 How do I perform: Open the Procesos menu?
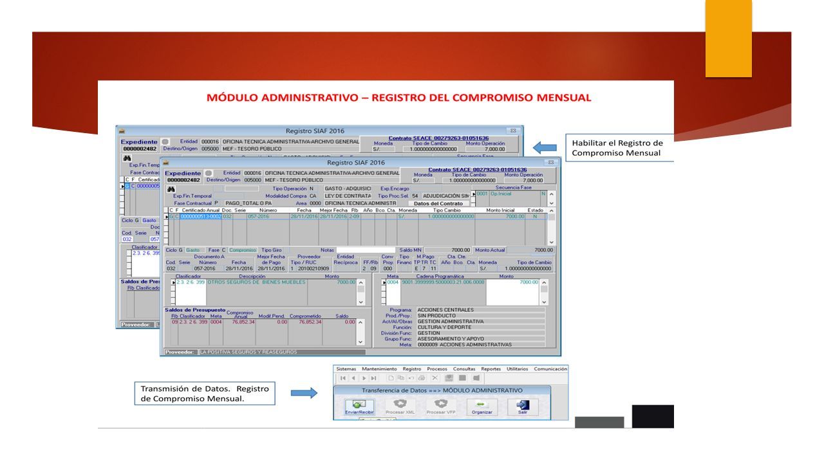point(437,369)
